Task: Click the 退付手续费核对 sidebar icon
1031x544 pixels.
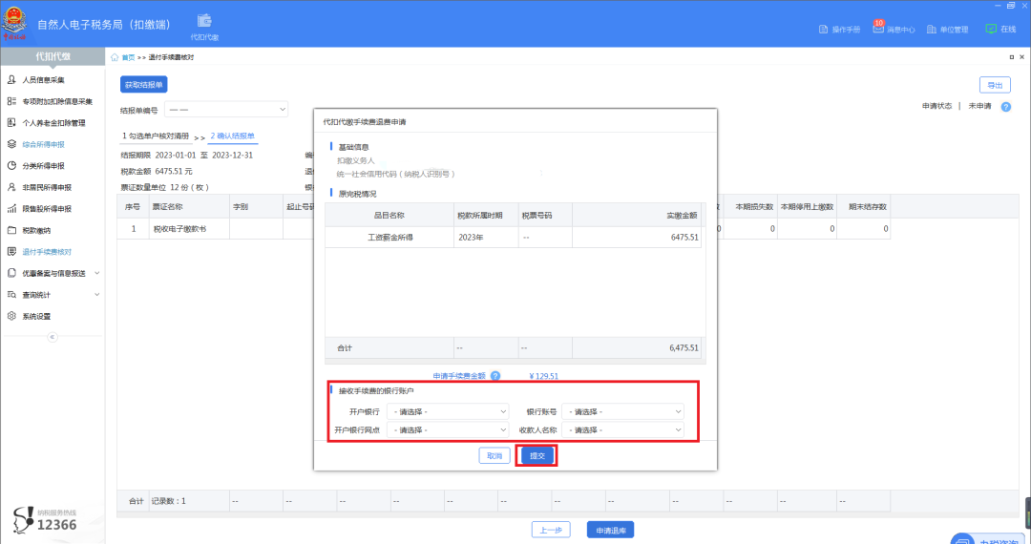Action: click(x=11, y=252)
